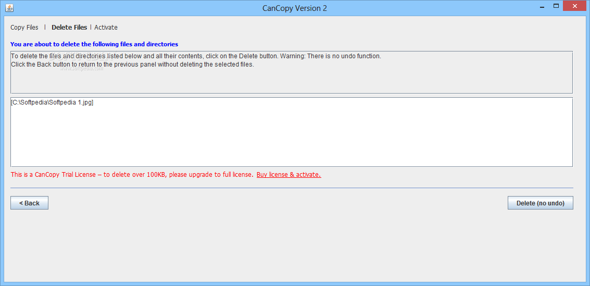Select the Delete Files tab
Viewport: 590px width, 286px height.
[x=69, y=28]
